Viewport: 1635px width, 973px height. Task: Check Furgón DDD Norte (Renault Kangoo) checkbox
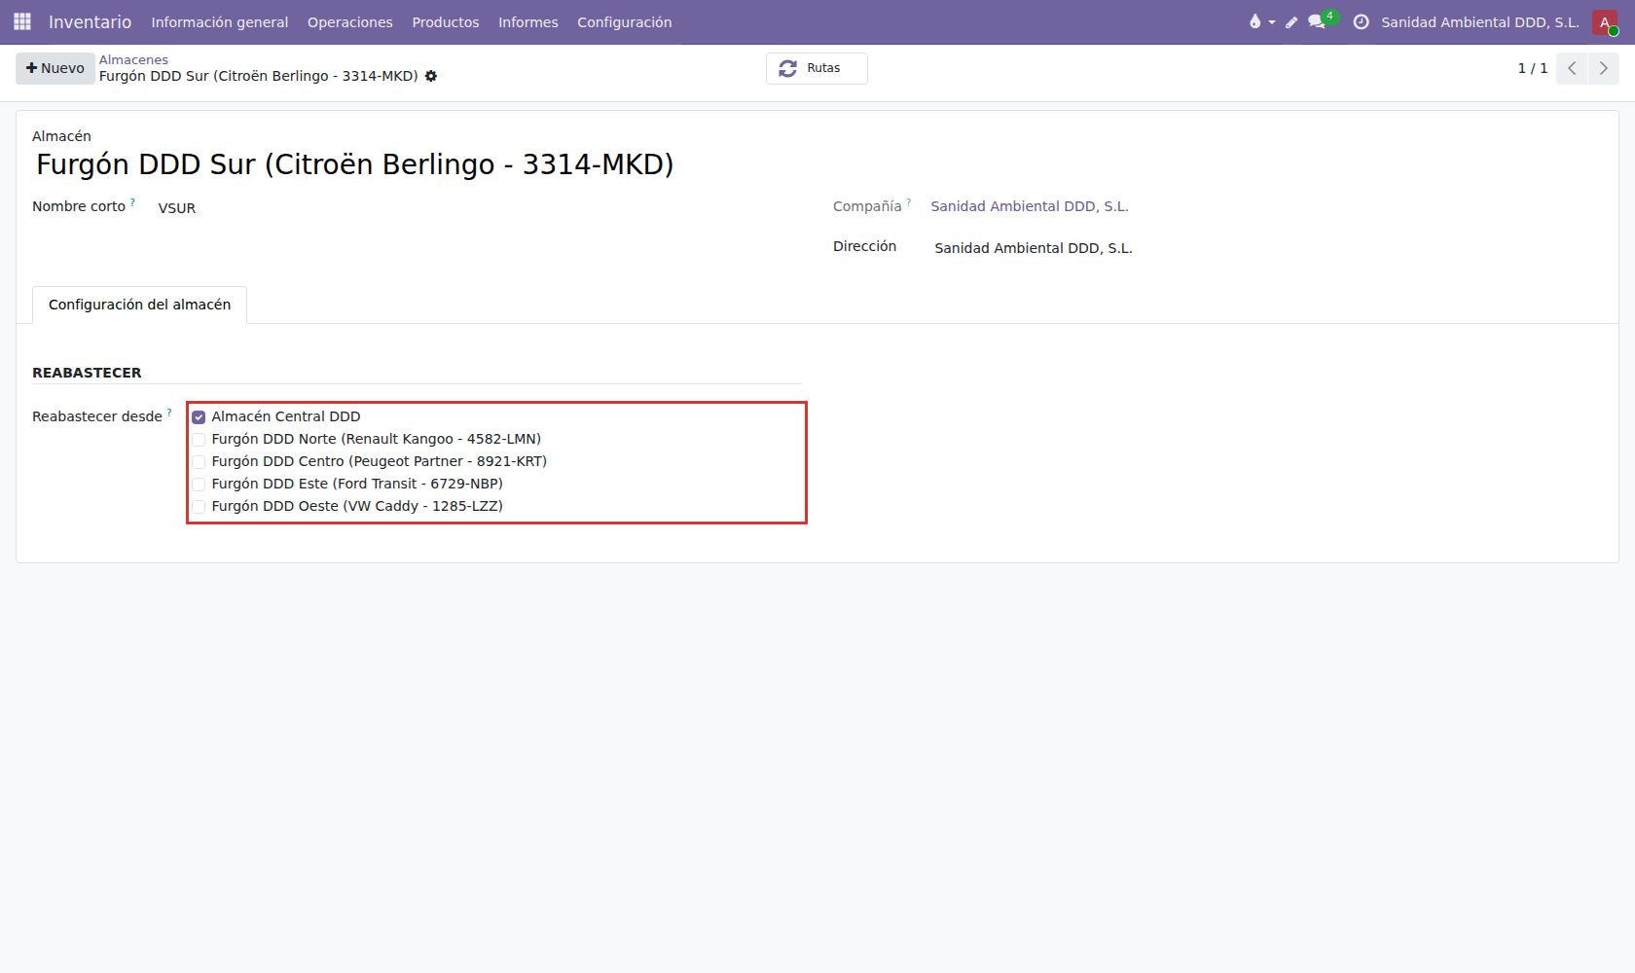pos(199,440)
